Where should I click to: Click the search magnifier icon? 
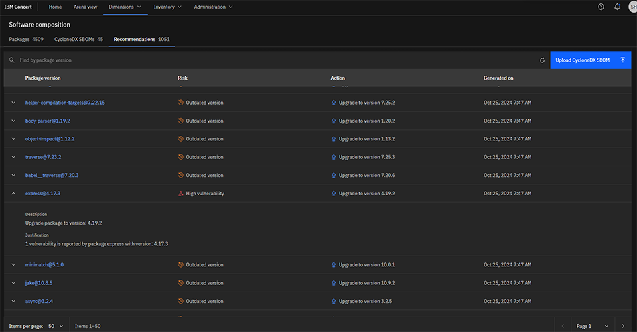coord(12,60)
